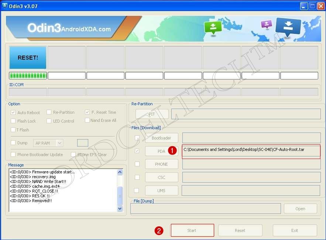
Task: Click the PIT file path field
Action: coord(246,114)
